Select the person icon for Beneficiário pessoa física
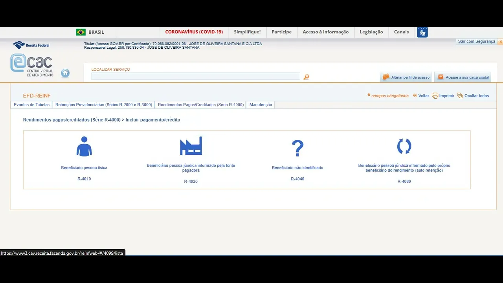This screenshot has height=283, width=503. coord(84,146)
